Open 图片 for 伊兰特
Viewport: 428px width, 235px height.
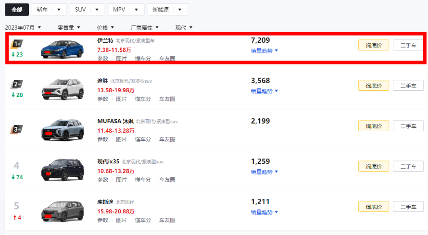coord(121,59)
